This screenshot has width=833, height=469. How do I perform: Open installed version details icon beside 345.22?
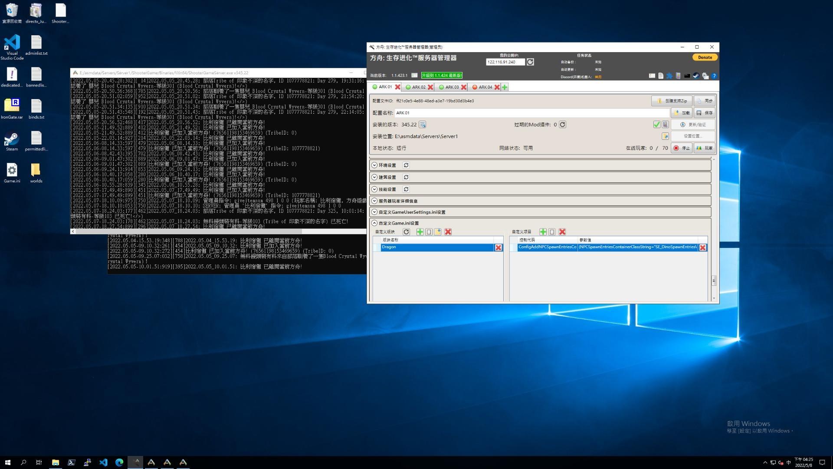point(422,125)
